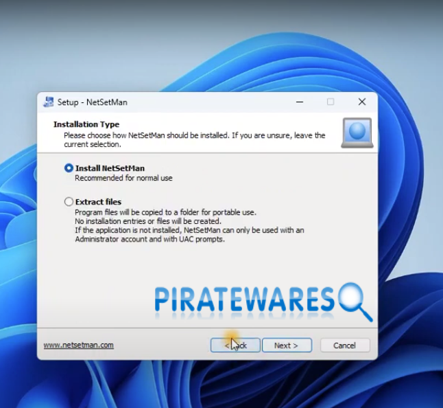The height and width of the screenshot is (408, 443).
Task: Click the 'Setup - NetSetMan' window title
Action: coord(93,102)
